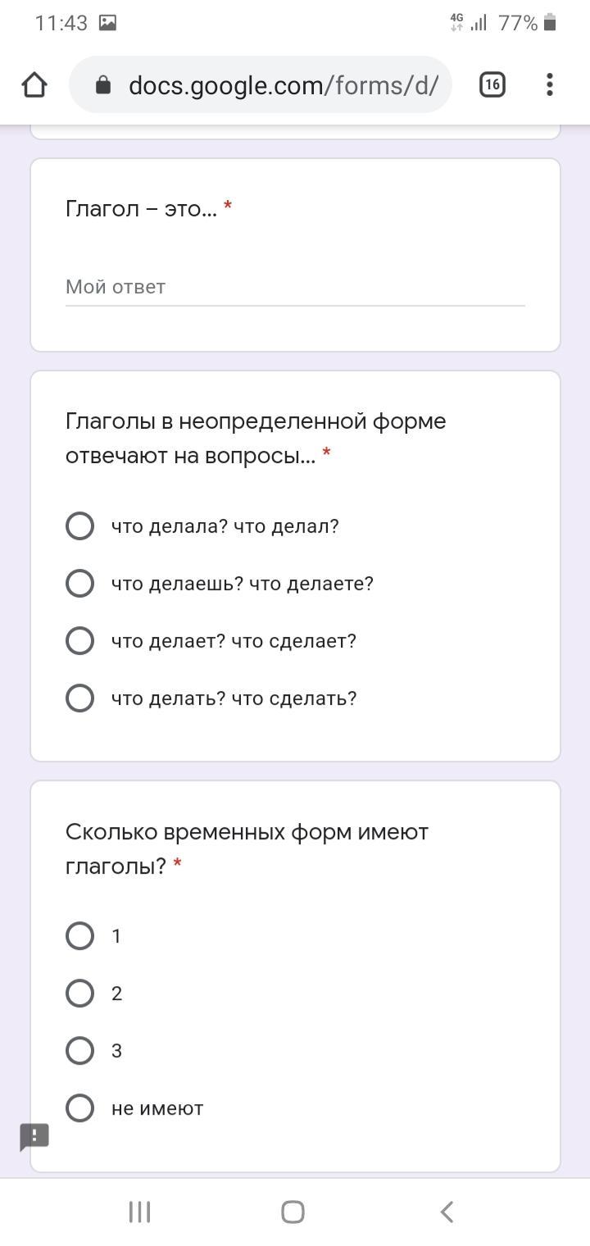Choose the 'что делать? что сделать?' radio button
The height and width of the screenshot is (1246, 590).
pyautogui.click(x=79, y=698)
